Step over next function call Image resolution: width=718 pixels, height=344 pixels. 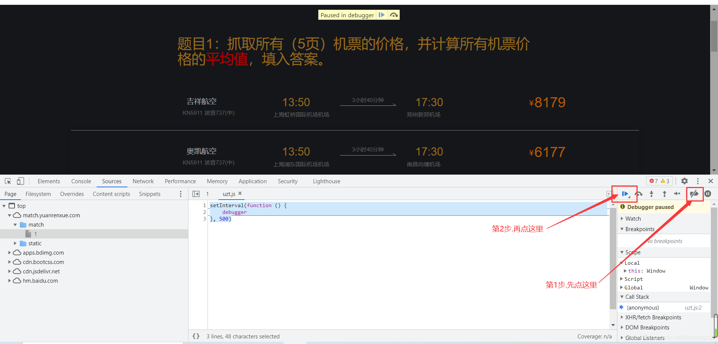[639, 194]
